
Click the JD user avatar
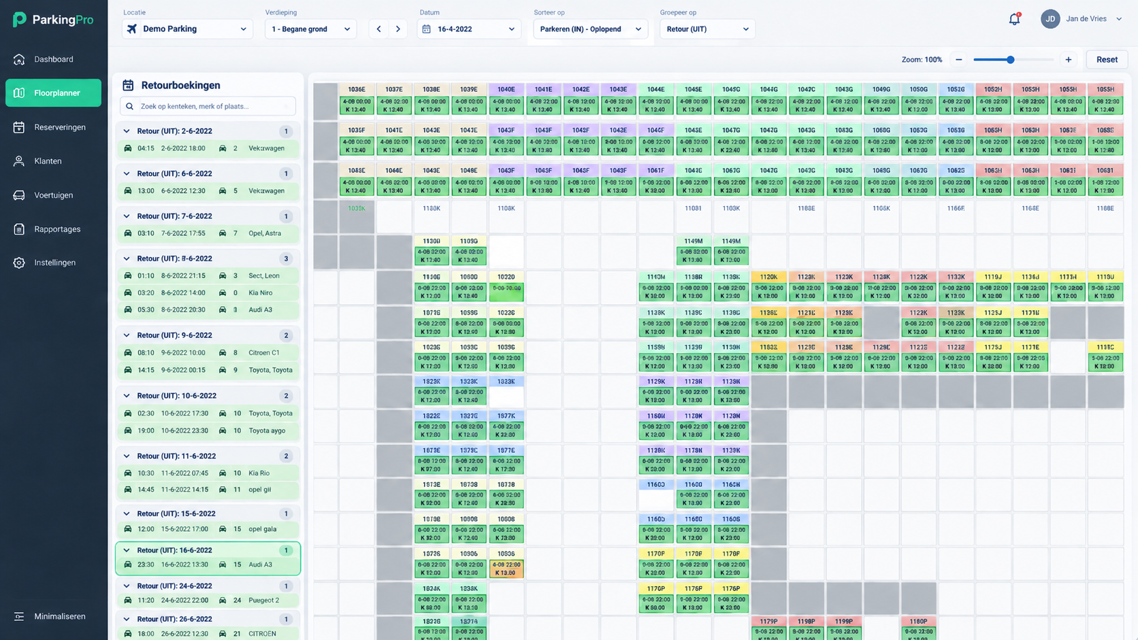pyautogui.click(x=1050, y=19)
